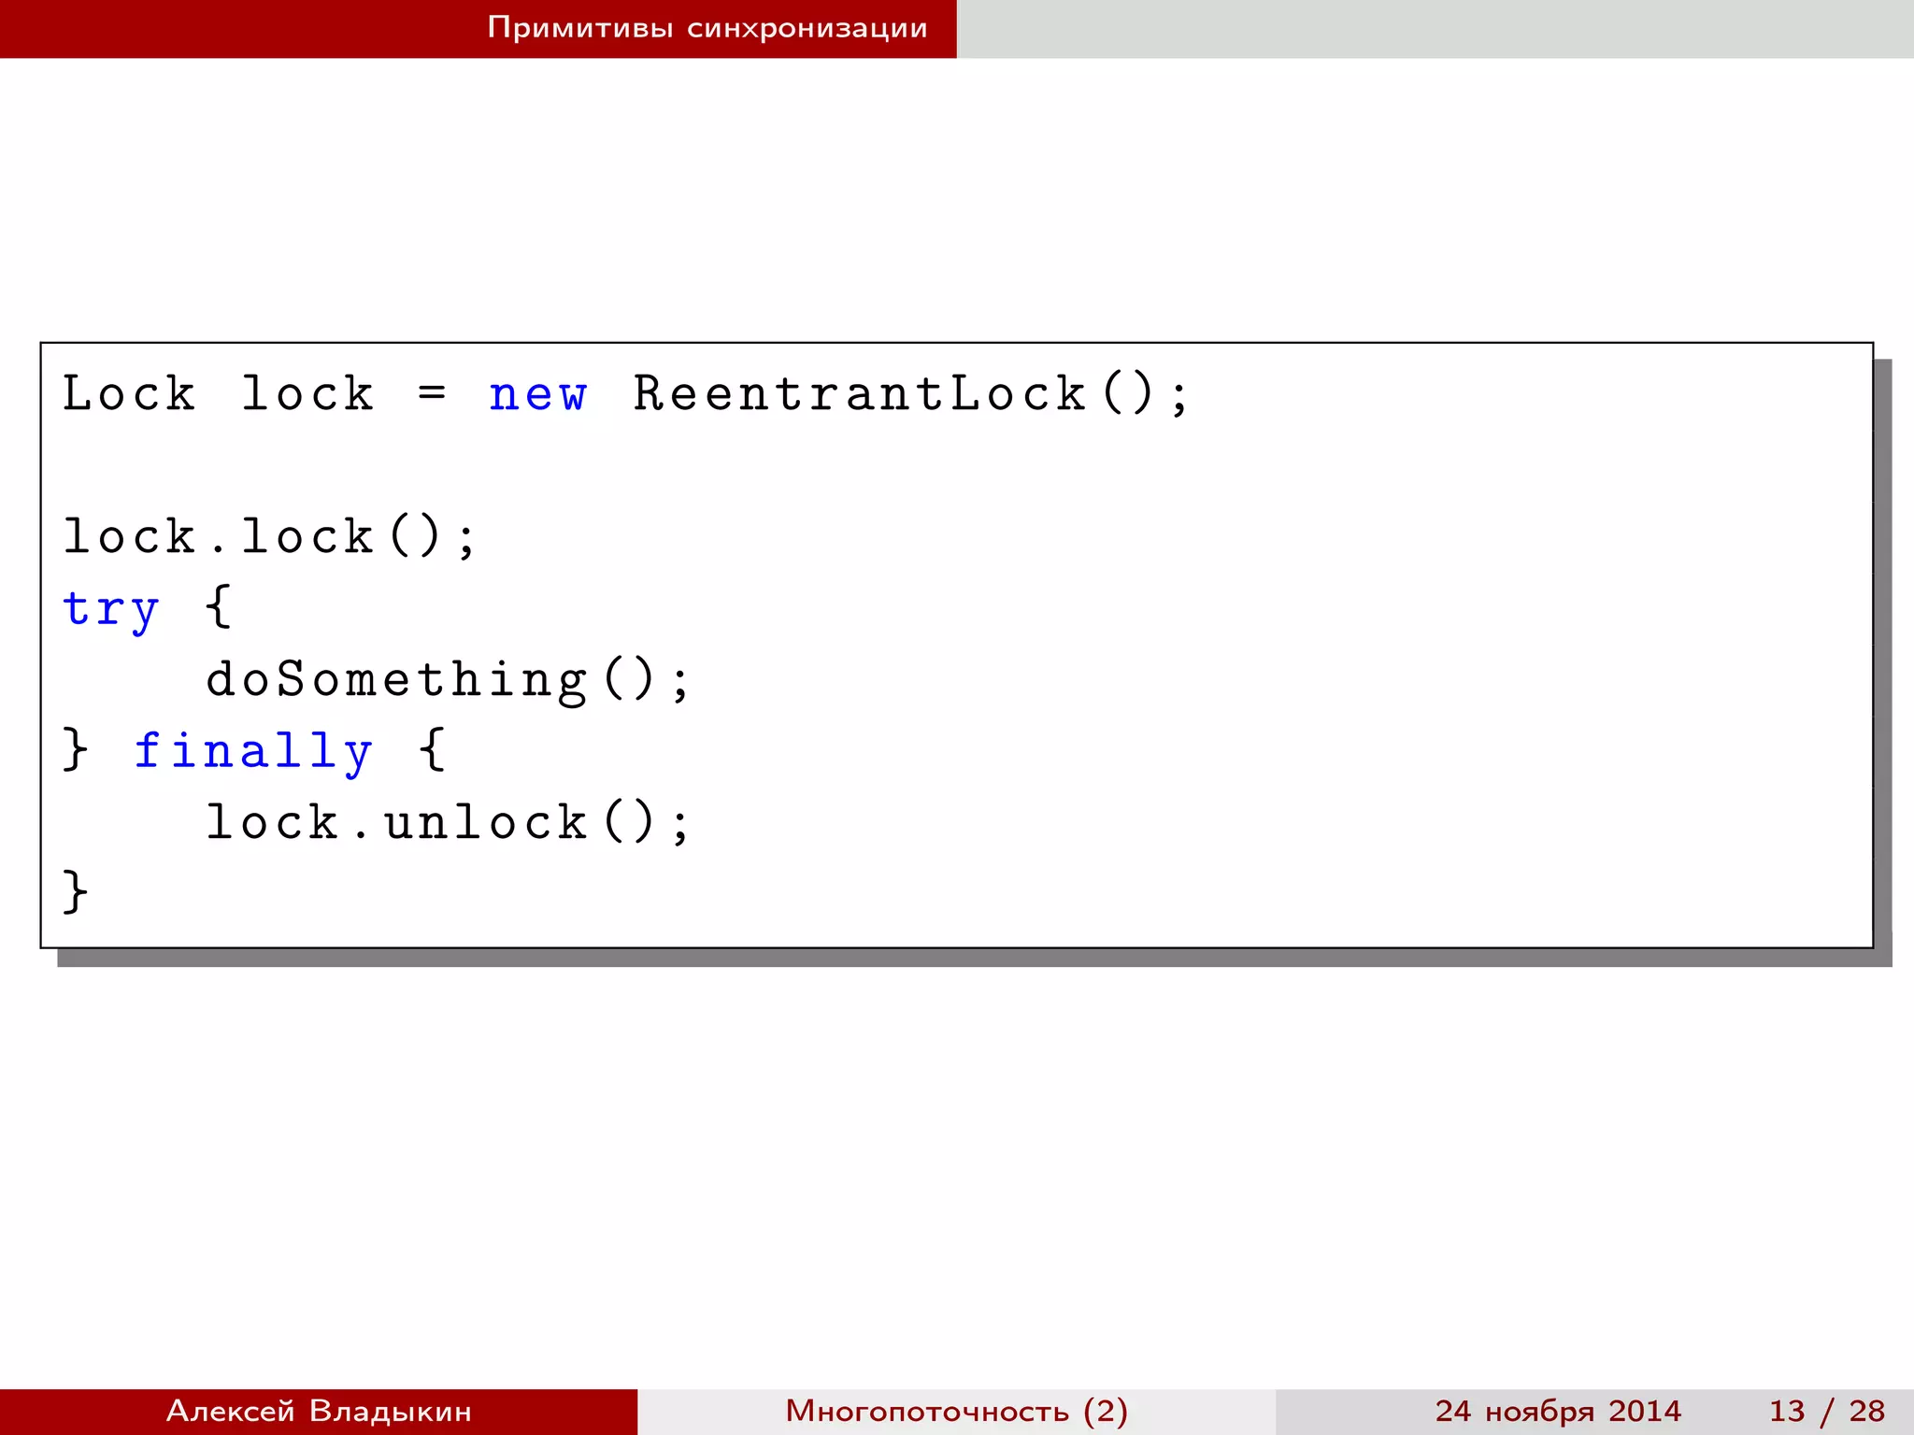Click the 'new' keyword in the code

538,393
